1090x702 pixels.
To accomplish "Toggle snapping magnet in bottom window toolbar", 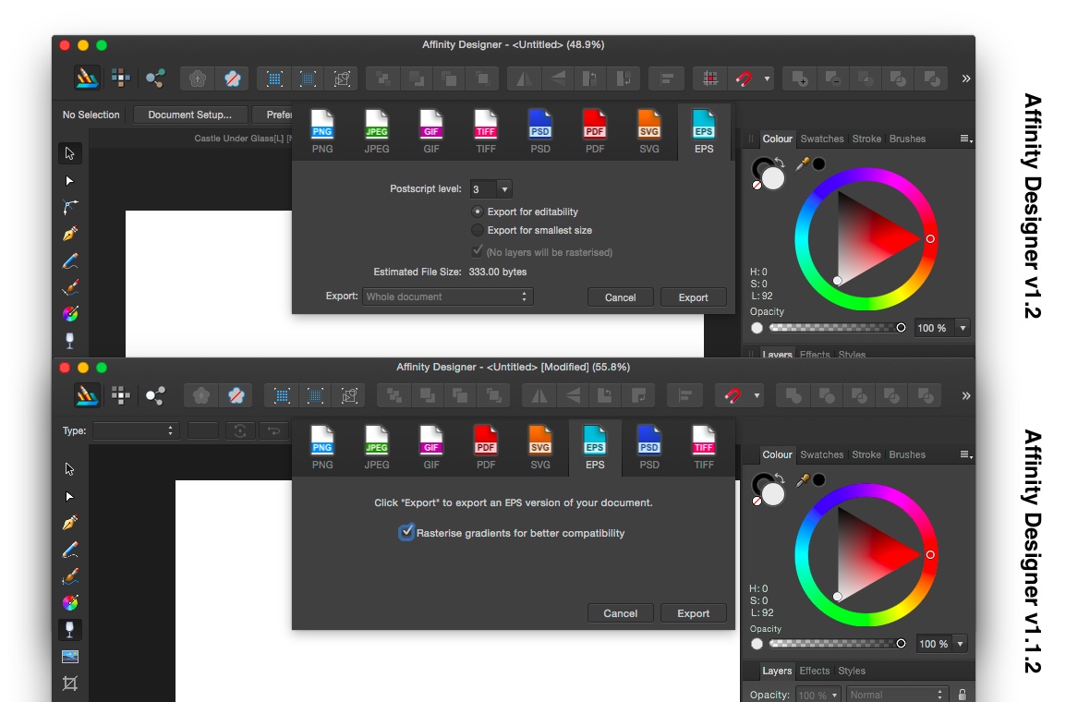I will 732,396.
